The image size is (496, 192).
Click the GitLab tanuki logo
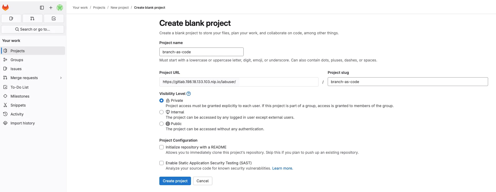pyautogui.click(x=6, y=7)
